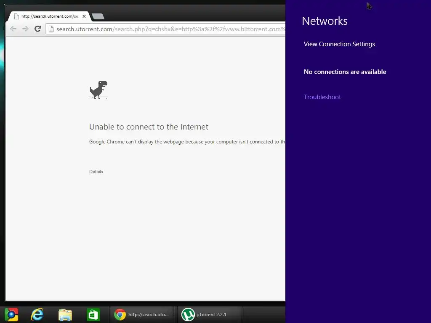Switch to the Chrome window in the taskbar
The height and width of the screenshot is (323, 431).
click(x=141, y=315)
